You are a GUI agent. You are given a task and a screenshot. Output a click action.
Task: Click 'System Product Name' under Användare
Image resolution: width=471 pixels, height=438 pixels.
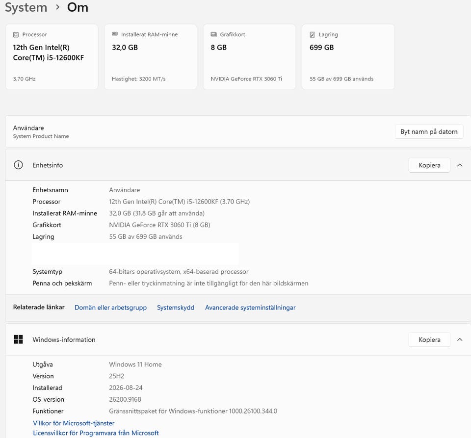(41, 136)
